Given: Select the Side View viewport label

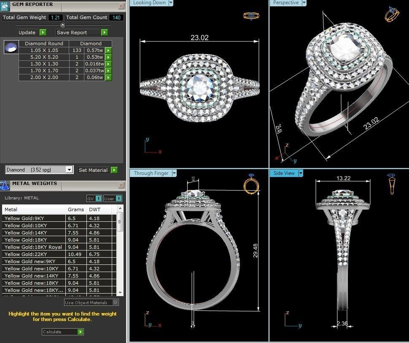Looking at the screenshot, I should pyautogui.click(x=284, y=173).
